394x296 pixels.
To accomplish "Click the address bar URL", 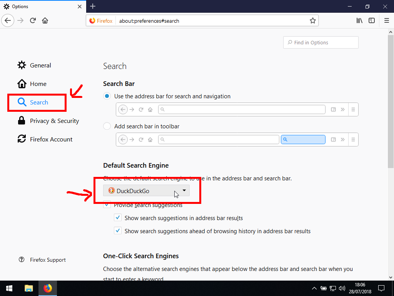I will (149, 21).
